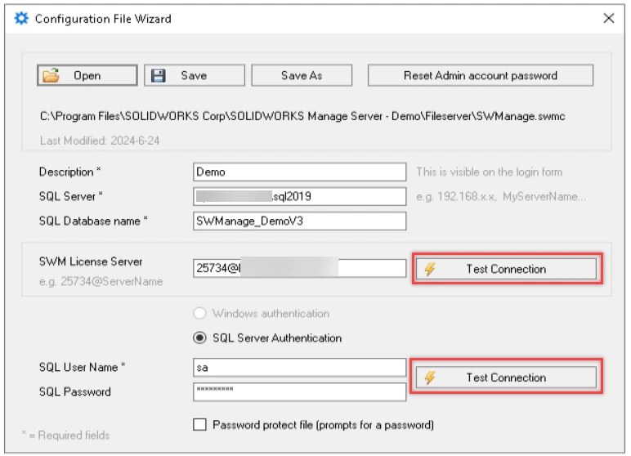
Task: Click the lightning icon for SQL connection test
Action: (430, 378)
